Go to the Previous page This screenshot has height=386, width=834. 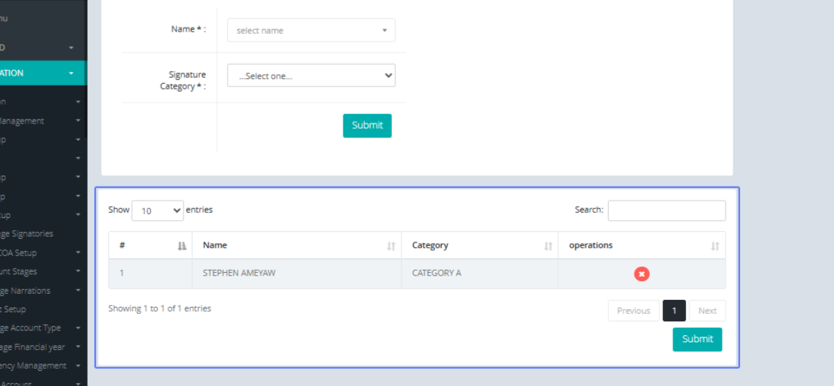[633, 311]
